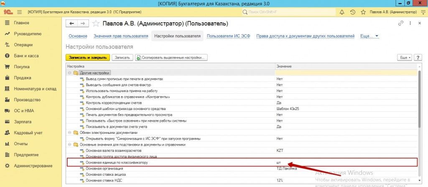The image size is (428, 187).
Task: Open the form's three-dot menu
Action: pos(410,23)
